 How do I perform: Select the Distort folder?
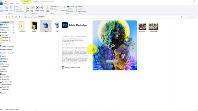pyautogui.click(x=34, y=26)
